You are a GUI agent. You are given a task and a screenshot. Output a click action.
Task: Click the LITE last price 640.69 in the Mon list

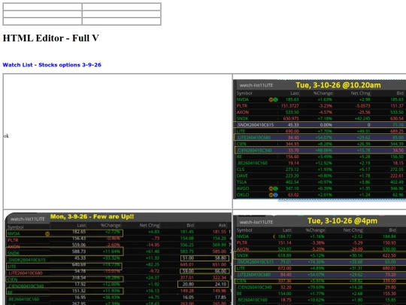click(79, 265)
